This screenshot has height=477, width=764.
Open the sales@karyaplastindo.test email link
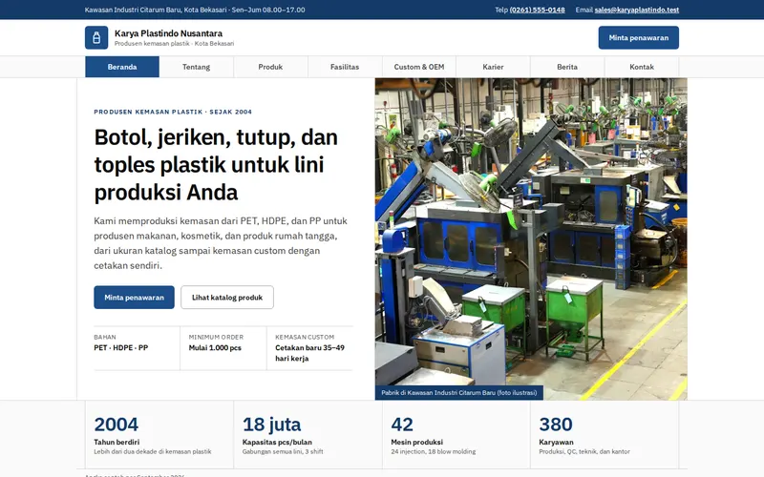[636, 10]
